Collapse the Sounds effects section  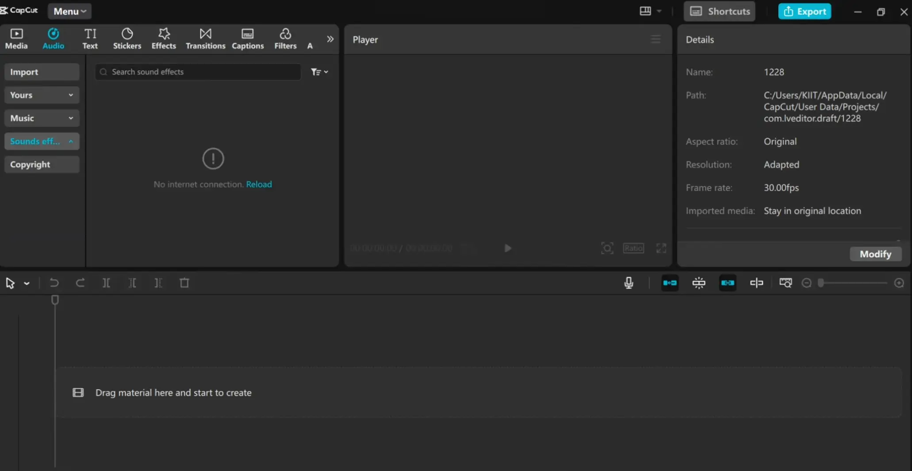pos(41,141)
